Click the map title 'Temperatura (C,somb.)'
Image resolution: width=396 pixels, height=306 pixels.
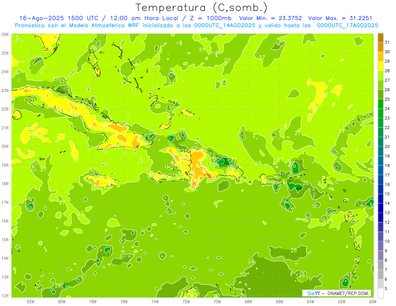click(202, 8)
